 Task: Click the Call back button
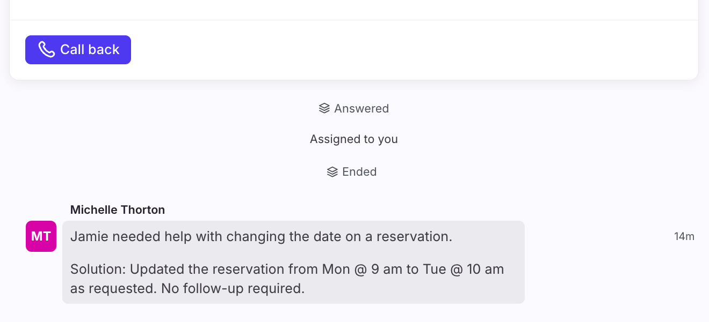coord(78,50)
